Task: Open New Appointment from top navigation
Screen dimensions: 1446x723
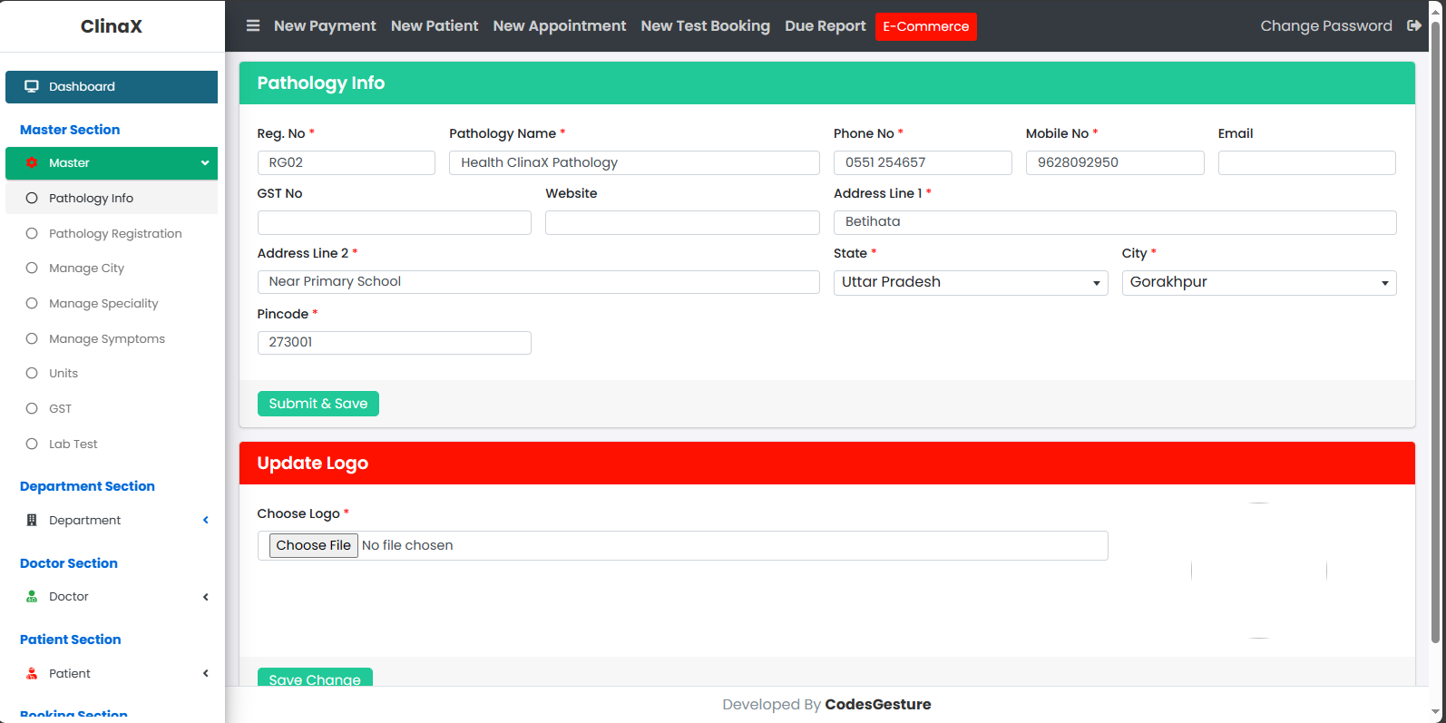Action: pos(560,26)
